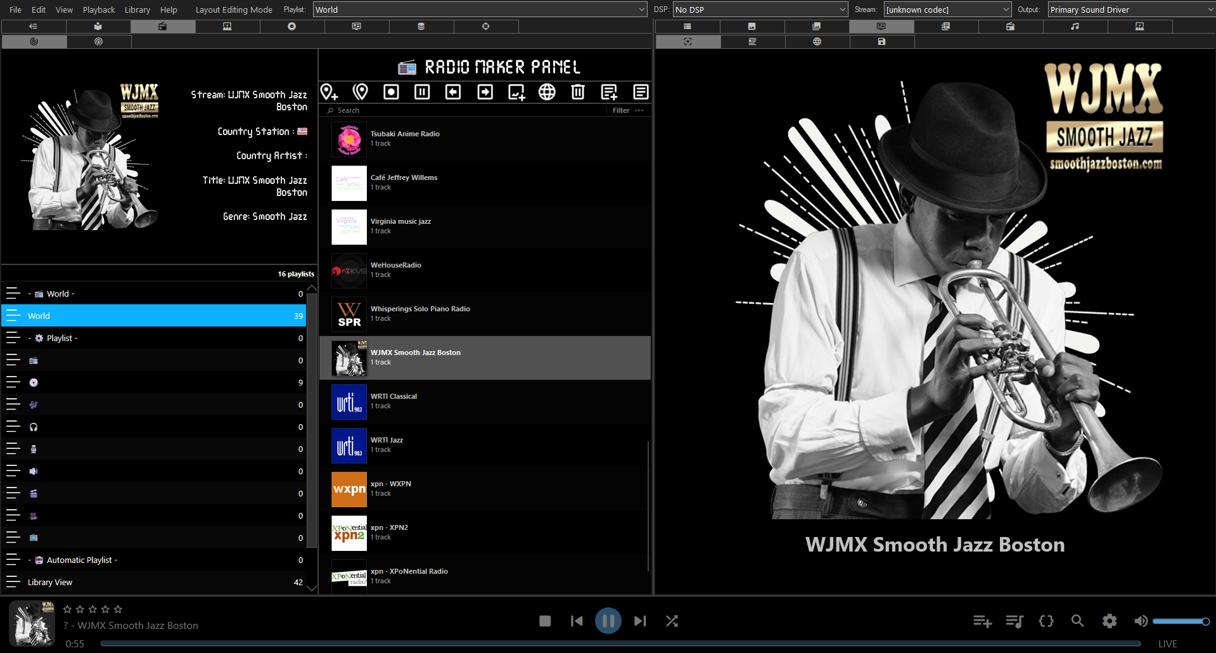The image size is (1216, 653).
Task: Open the Edit menu
Action: [x=39, y=10]
